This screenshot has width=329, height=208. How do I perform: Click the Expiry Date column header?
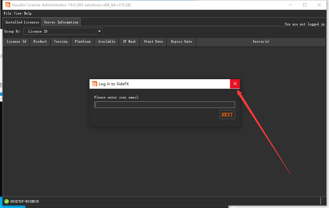click(x=182, y=42)
